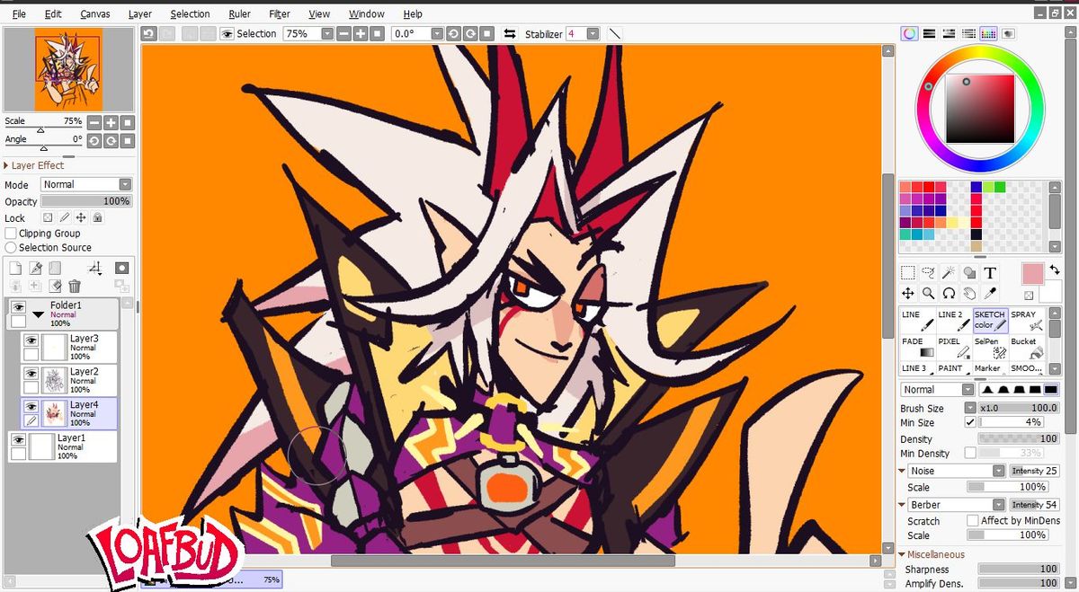Show the color wheel panel
The width and height of the screenshot is (1079, 592).
(910, 33)
